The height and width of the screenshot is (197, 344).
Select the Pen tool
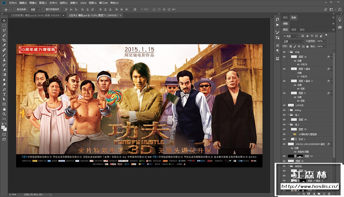point(4,90)
